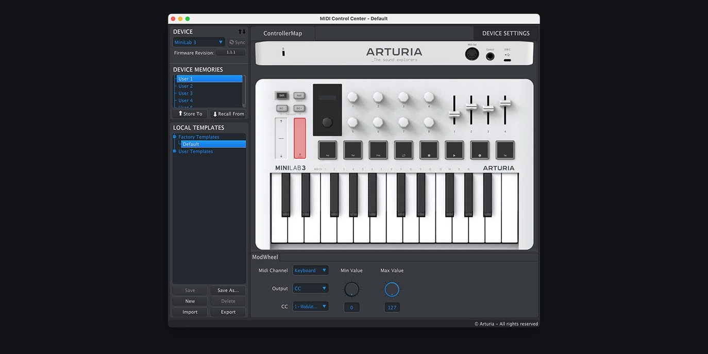Click fader 2 on the controller
Viewport: 708px width, 354px height.
point(471,106)
